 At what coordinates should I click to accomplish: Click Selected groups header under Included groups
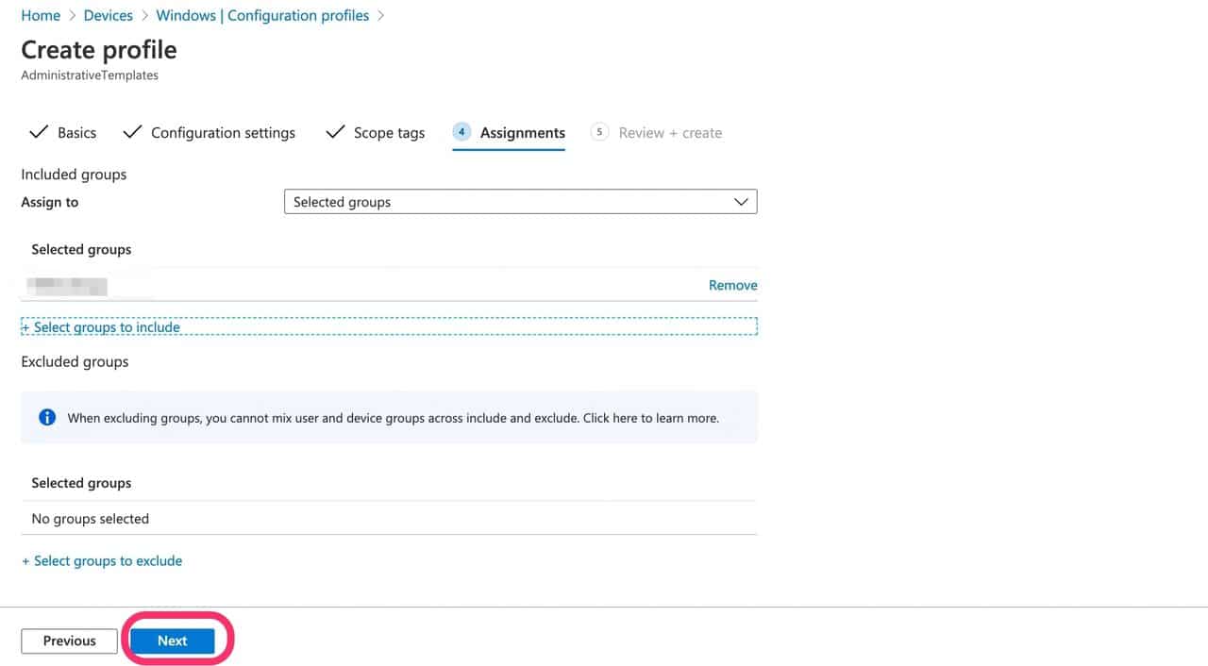click(x=81, y=249)
